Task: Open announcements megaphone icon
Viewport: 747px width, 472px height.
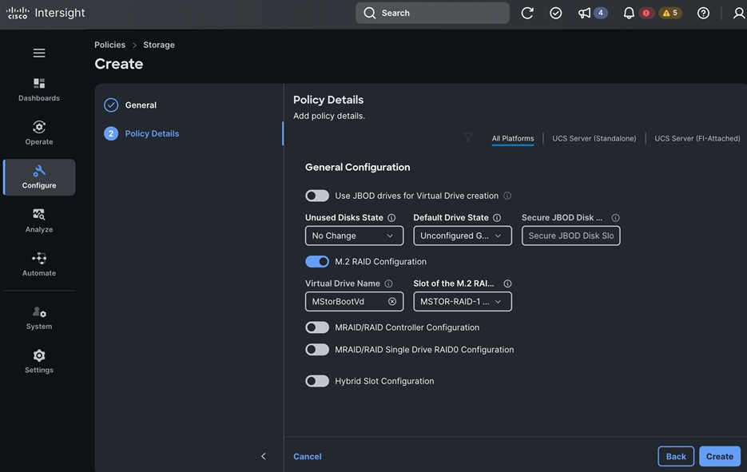Action: [584, 13]
